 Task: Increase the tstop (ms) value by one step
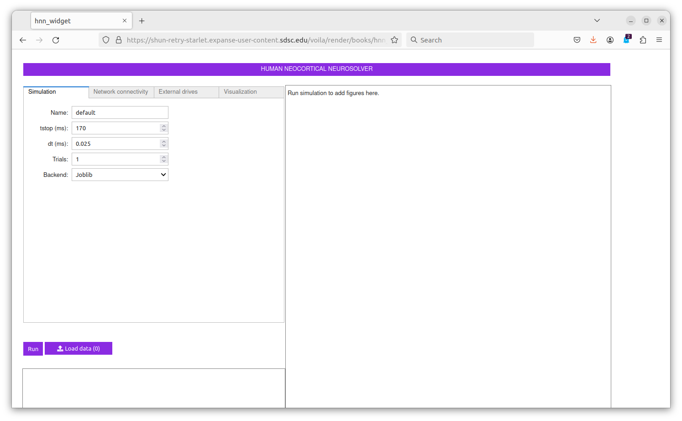click(x=164, y=126)
